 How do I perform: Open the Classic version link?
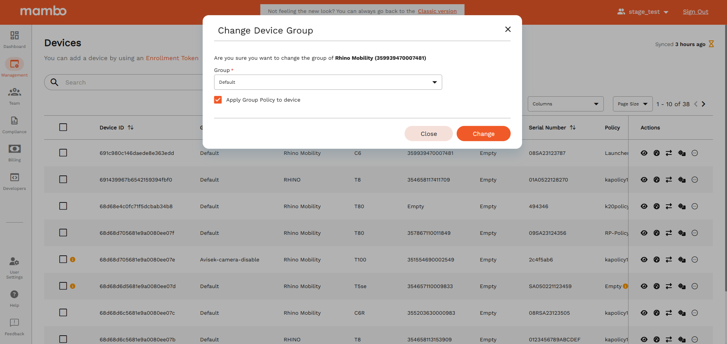click(x=437, y=11)
